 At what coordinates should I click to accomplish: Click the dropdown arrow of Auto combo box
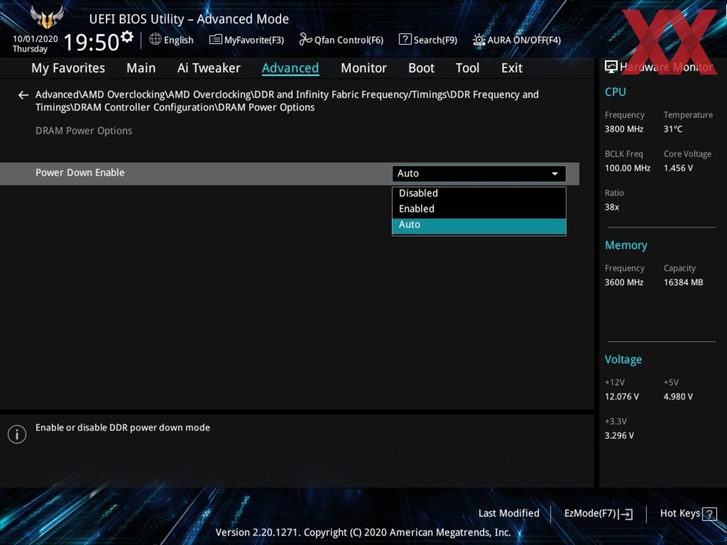click(555, 174)
